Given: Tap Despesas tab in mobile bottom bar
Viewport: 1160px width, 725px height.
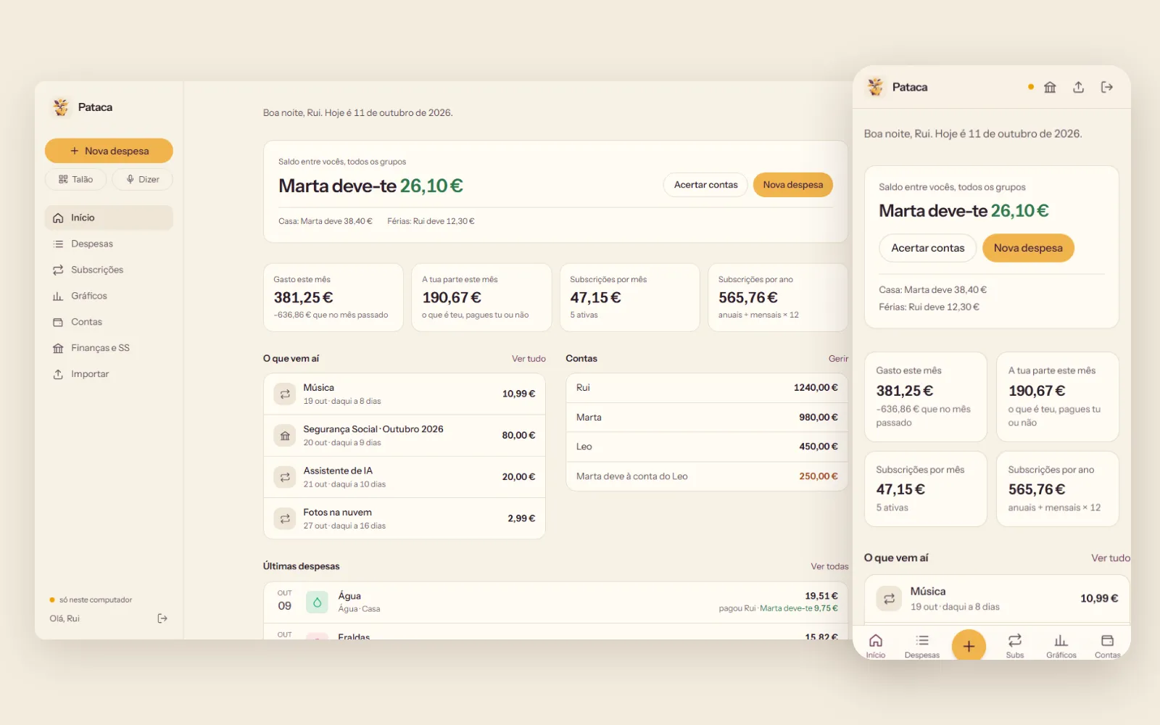Looking at the screenshot, I should pyautogui.click(x=922, y=646).
